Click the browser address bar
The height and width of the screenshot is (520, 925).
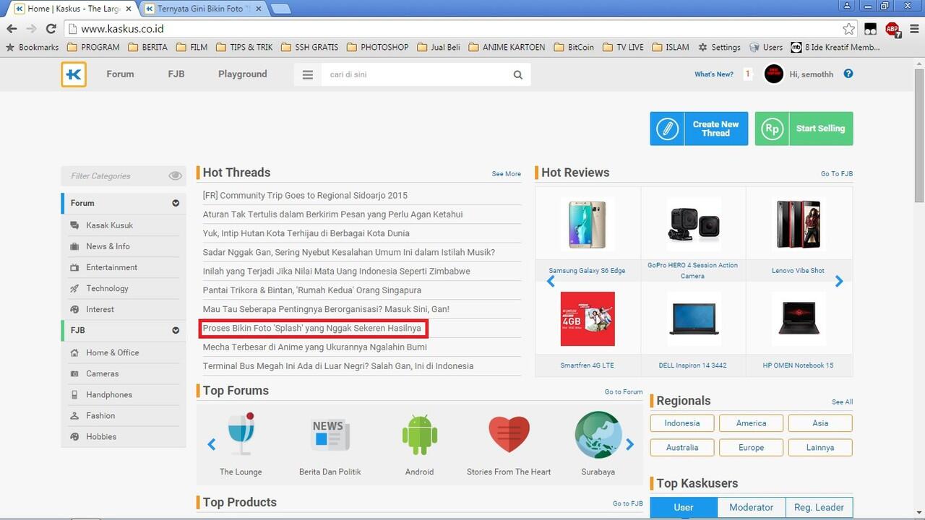point(455,29)
